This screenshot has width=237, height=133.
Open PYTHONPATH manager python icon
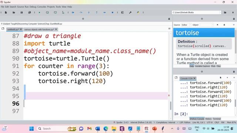[x=138, y=13]
